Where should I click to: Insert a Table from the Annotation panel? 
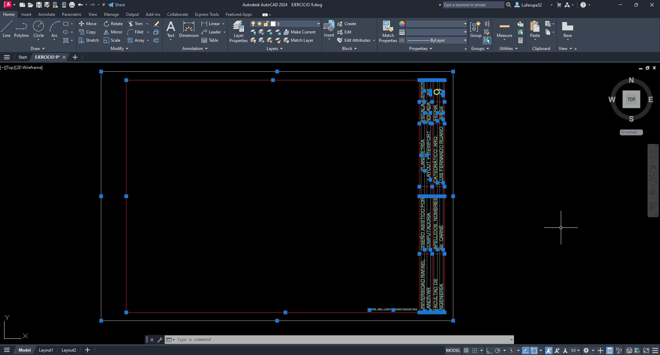pos(210,40)
